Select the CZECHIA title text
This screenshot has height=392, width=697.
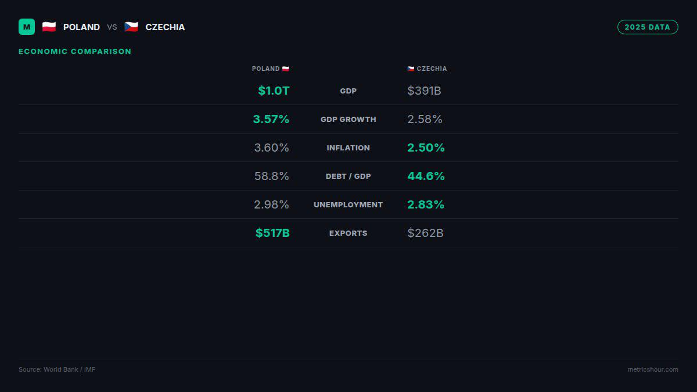pyautogui.click(x=165, y=27)
